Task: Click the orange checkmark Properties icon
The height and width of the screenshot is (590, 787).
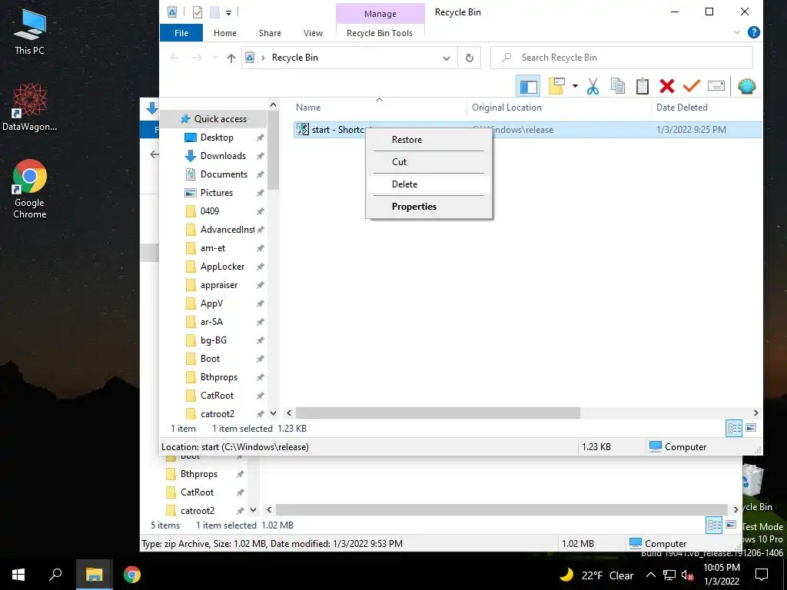Action: [x=691, y=86]
